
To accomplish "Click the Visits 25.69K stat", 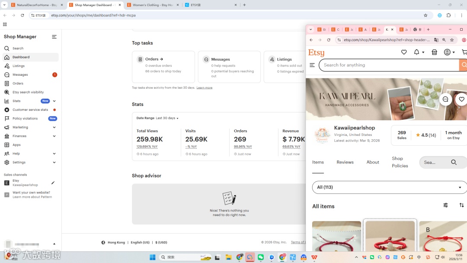I will pyautogui.click(x=196, y=139).
